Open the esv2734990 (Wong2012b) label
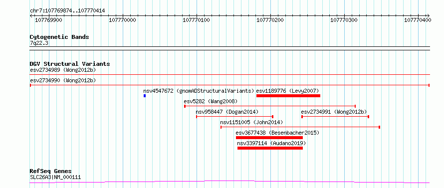This screenshot has height=188, width=444. click(63, 80)
